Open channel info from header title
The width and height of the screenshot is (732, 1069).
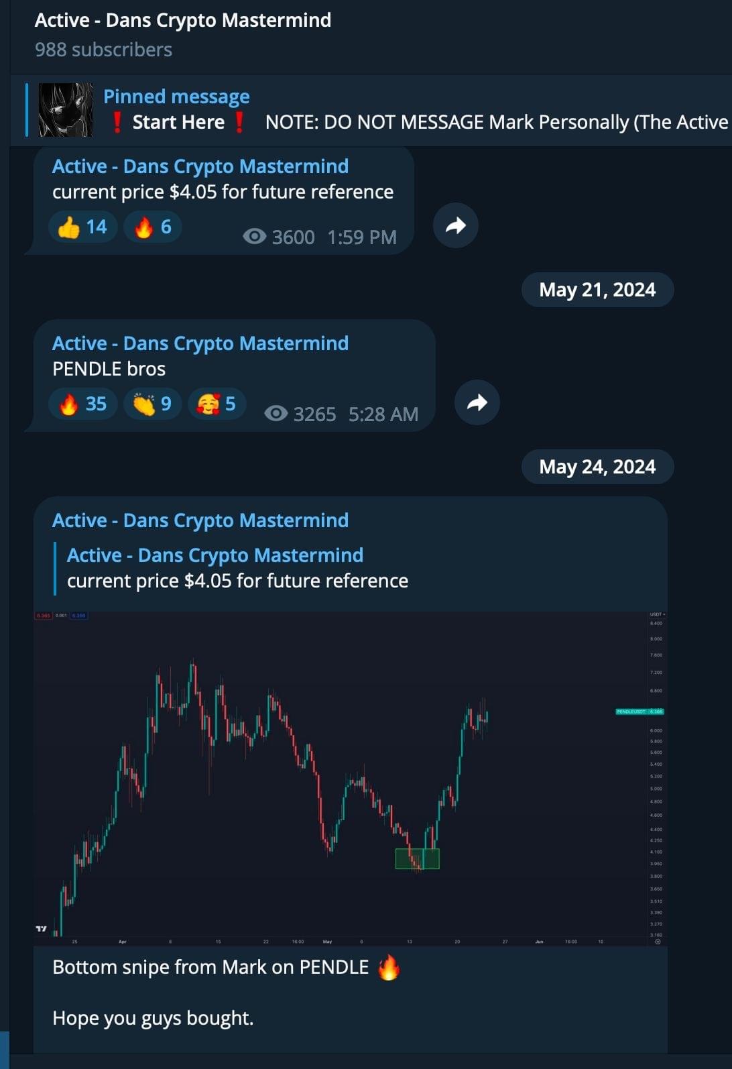182,20
